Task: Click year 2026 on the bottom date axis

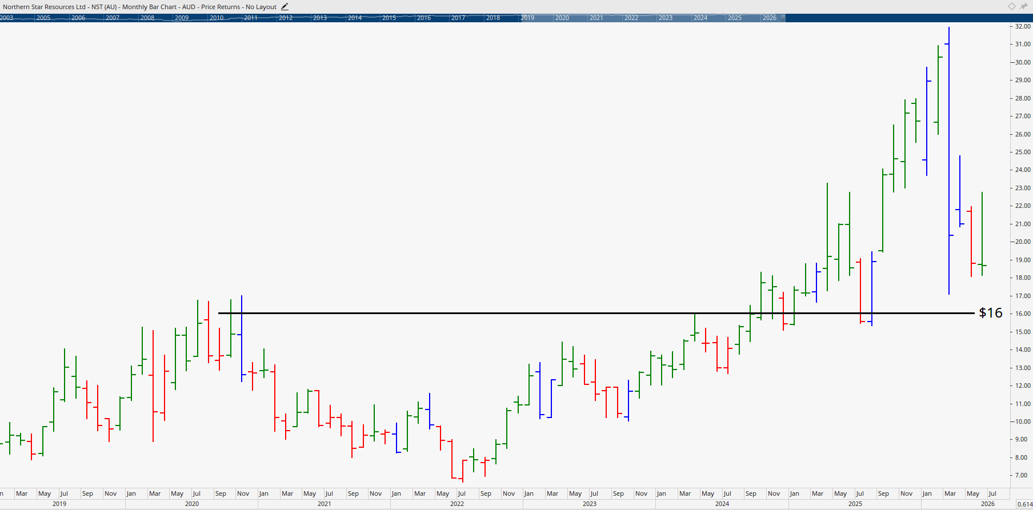Action: point(988,504)
